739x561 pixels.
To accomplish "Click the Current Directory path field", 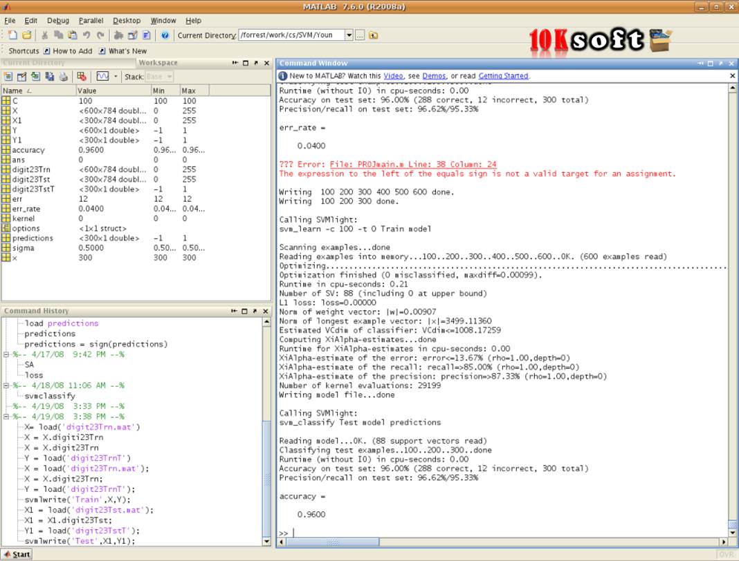I will [292, 35].
